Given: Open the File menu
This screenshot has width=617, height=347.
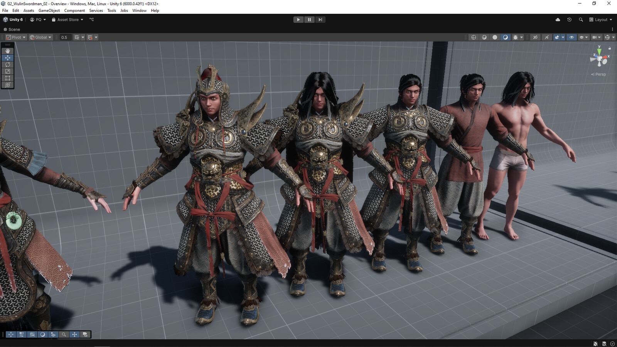Looking at the screenshot, I should [5, 10].
